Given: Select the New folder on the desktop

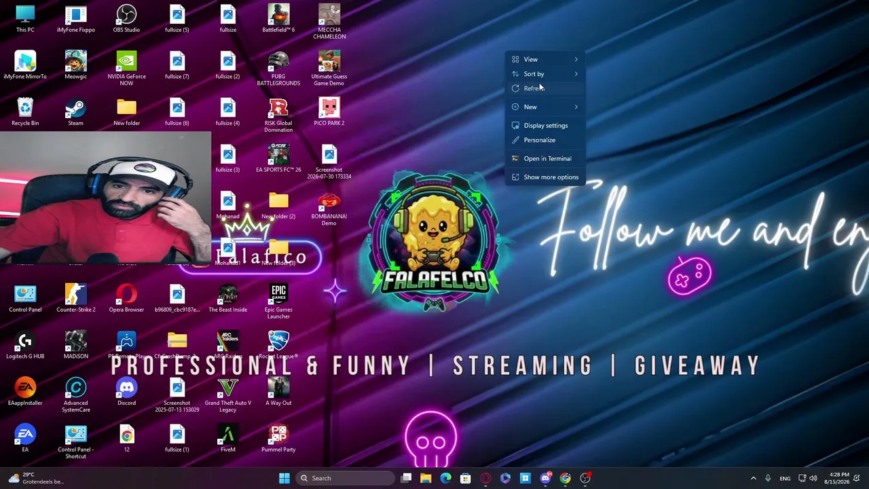Looking at the screenshot, I should coord(126,113).
